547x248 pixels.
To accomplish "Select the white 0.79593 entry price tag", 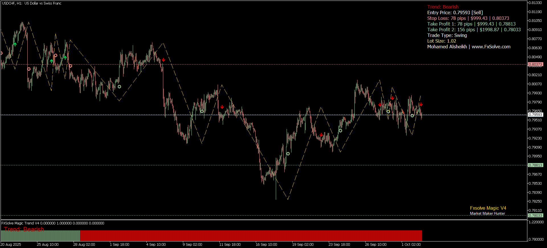I will pyautogui.click(x=535, y=115).
